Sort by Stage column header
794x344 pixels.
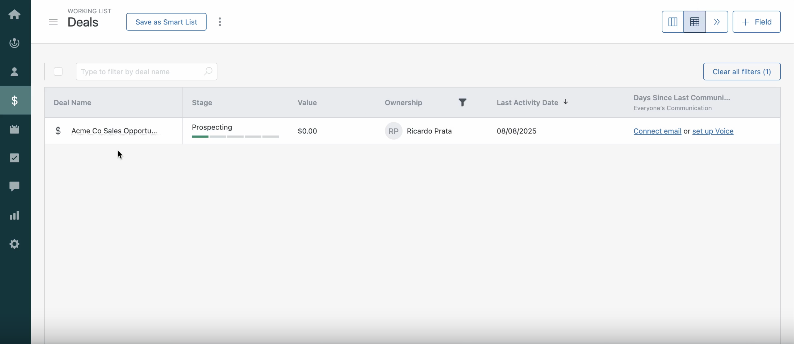(202, 102)
